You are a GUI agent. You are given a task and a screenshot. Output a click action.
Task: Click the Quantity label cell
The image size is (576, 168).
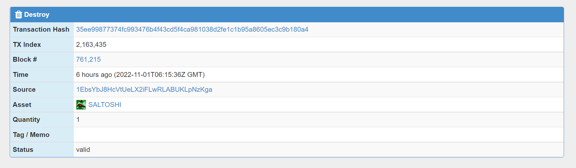coord(42,120)
